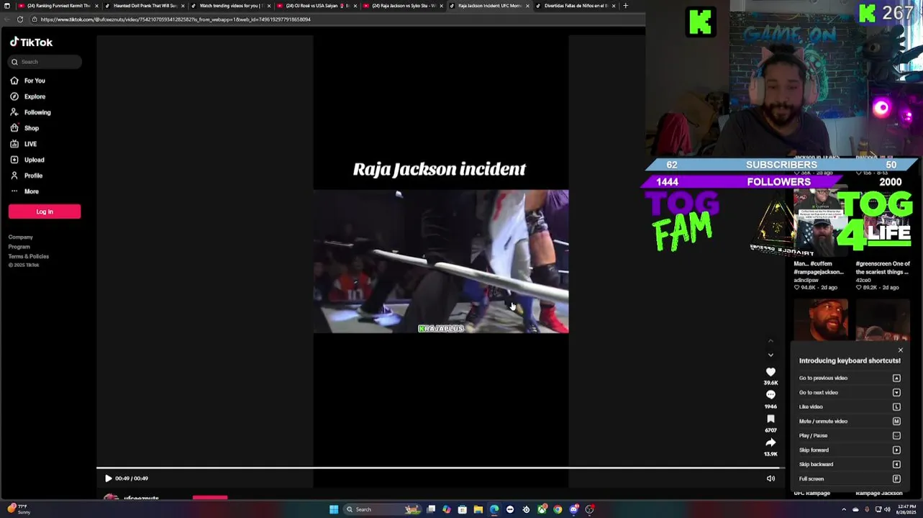Reload the page with the refresh icon
Viewport: 923px width, 518px height.
point(19,19)
